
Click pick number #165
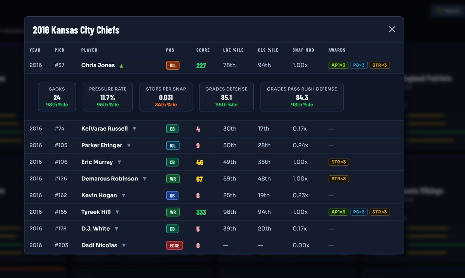(x=61, y=212)
